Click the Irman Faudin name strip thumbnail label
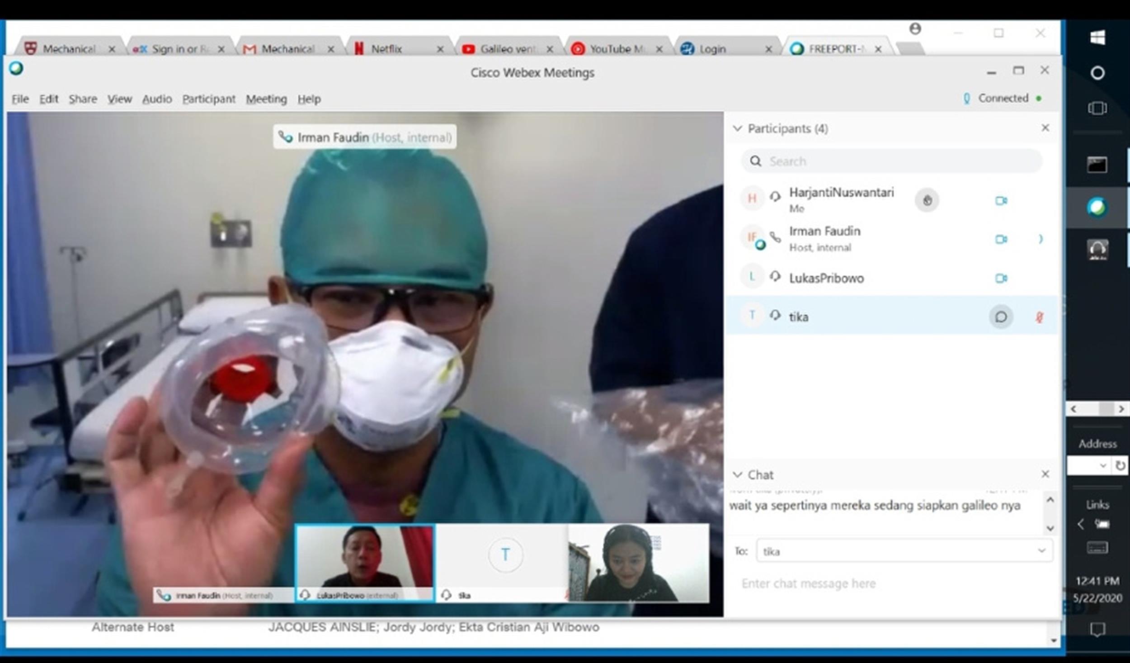 tap(223, 595)
